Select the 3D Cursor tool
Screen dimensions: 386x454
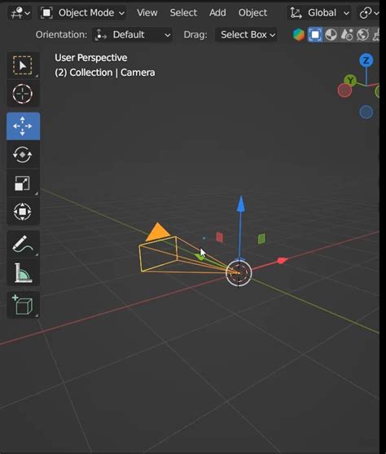click(23, 94)
